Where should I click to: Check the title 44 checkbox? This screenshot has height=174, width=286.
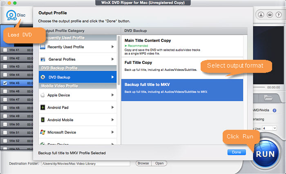tap(5, 75)
